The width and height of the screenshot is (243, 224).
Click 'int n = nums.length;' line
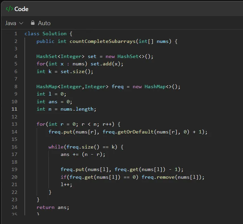pos(66,109)
